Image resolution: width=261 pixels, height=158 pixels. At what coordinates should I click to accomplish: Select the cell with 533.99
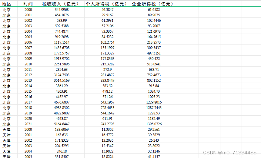(62, 21)
